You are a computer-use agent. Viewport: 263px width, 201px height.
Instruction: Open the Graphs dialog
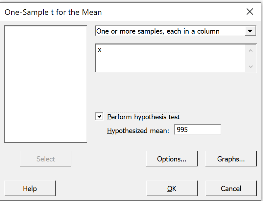coord(231,158)
